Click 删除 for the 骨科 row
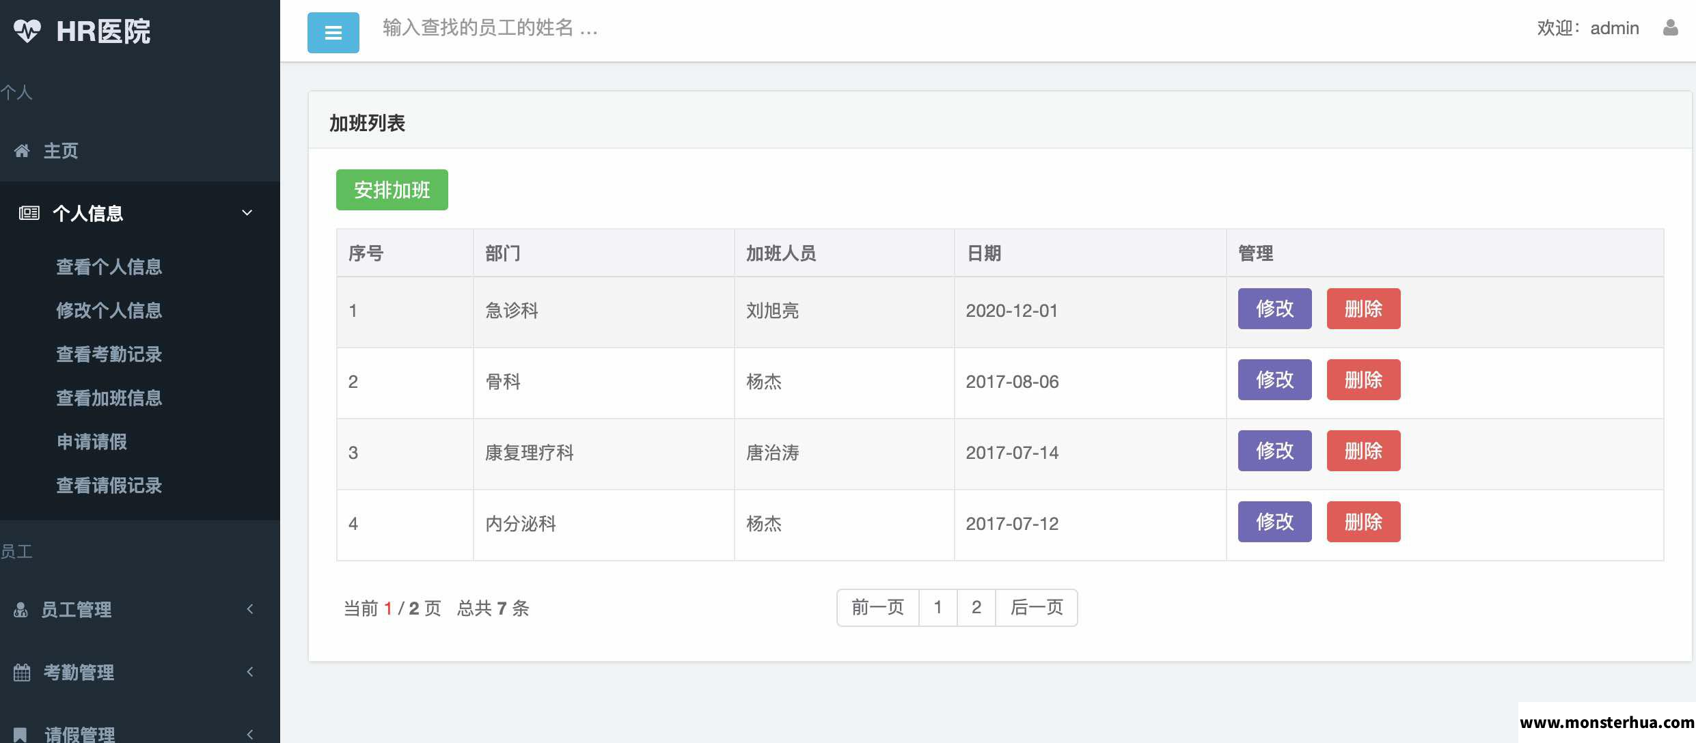 click(1364, 380)
